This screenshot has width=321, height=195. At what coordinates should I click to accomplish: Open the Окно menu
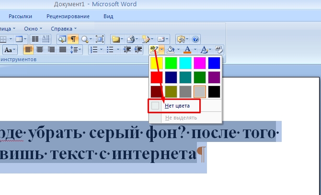tap(33, 29)
